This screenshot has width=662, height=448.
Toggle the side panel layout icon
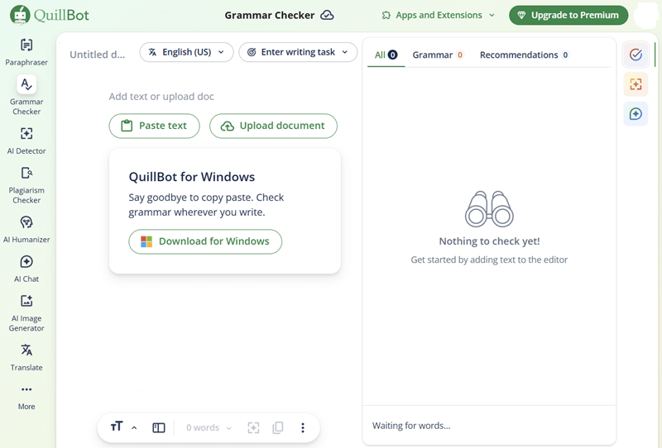tap(158, 428)
